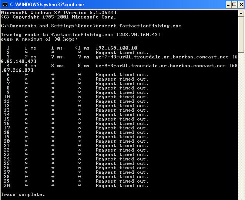Click hop number 27 in the list
The height and width of the screenshot is (200, 245).
(x=7, y=172)
